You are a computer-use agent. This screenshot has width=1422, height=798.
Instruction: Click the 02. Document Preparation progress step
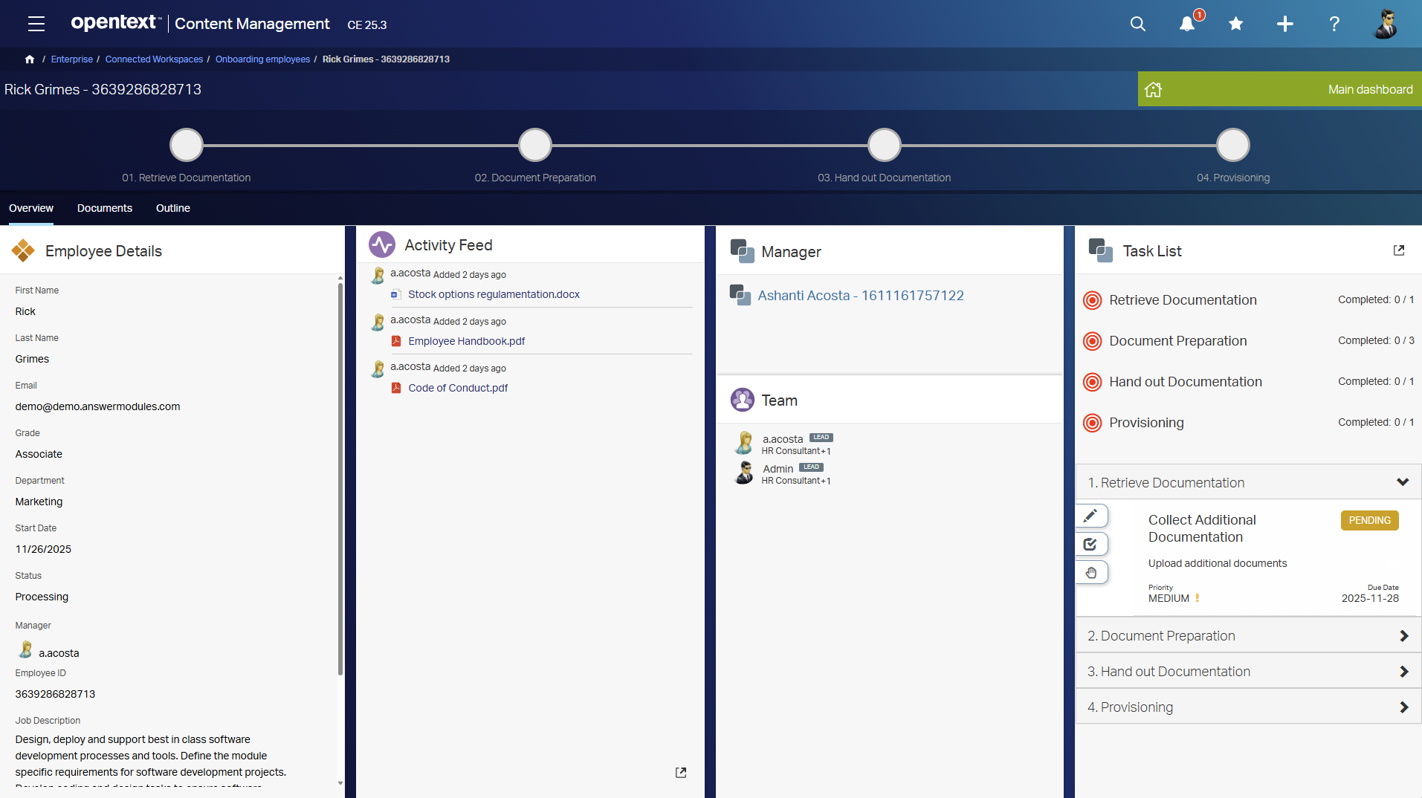coord(534,145)
